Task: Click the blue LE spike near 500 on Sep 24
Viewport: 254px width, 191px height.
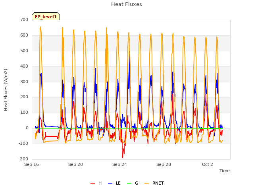Action: click(x=129, y=52)
